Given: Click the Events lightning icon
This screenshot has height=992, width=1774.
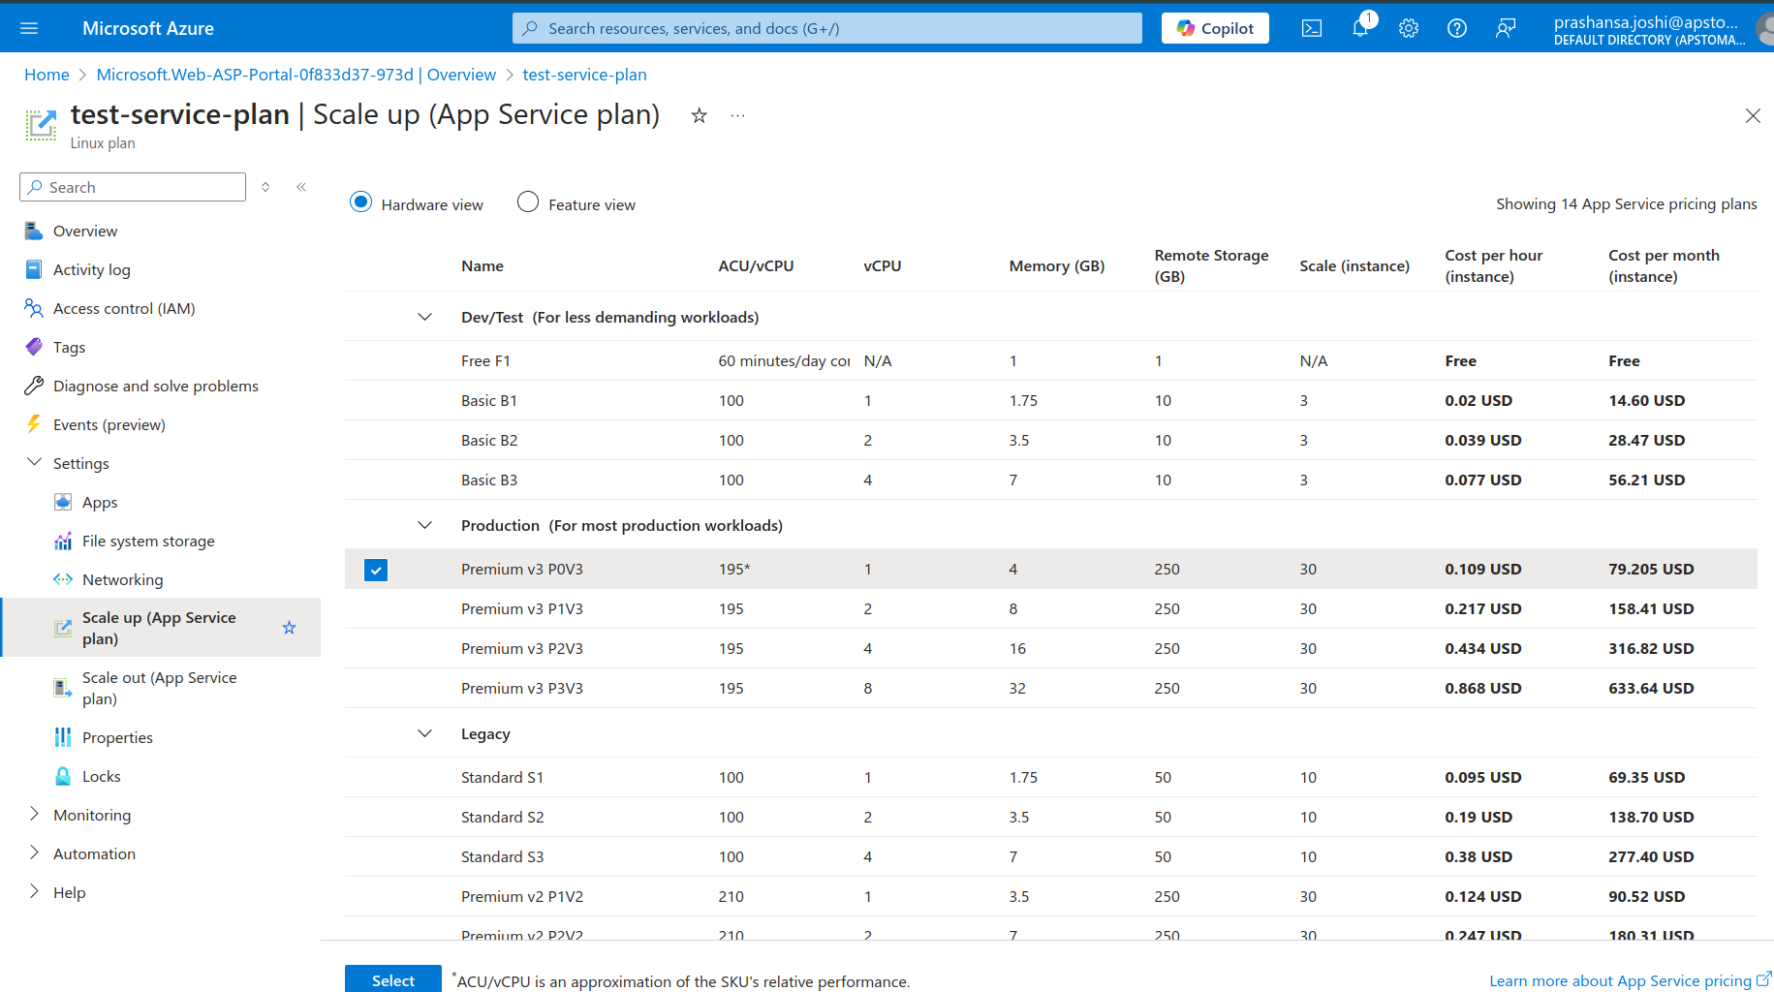Looking at the screenshot, I should (34, 424).
